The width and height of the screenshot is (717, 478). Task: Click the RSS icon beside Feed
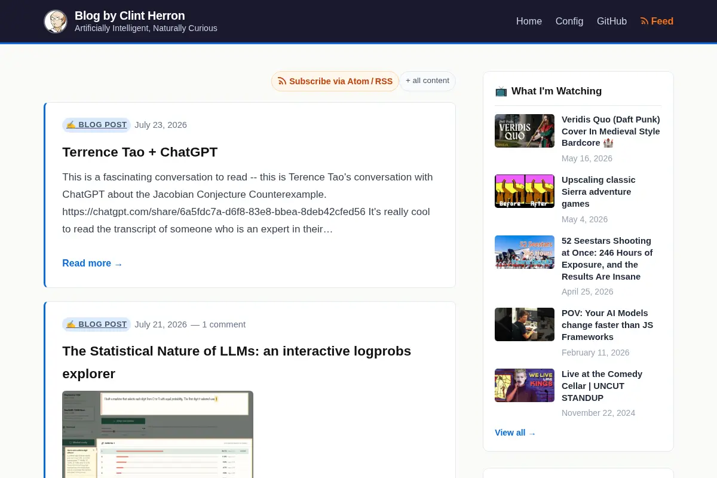pyautogui.click(x=644, y=21)
